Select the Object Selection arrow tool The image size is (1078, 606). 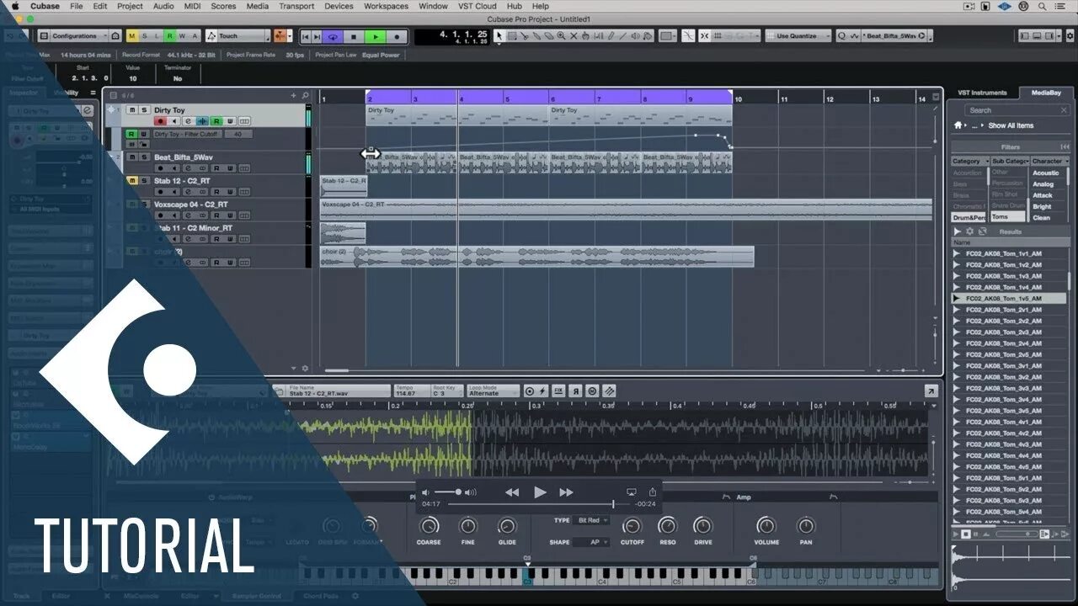click(x=499, y=36)
